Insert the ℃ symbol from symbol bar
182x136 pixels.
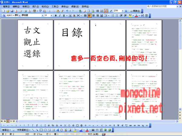(x=126, y=125)
